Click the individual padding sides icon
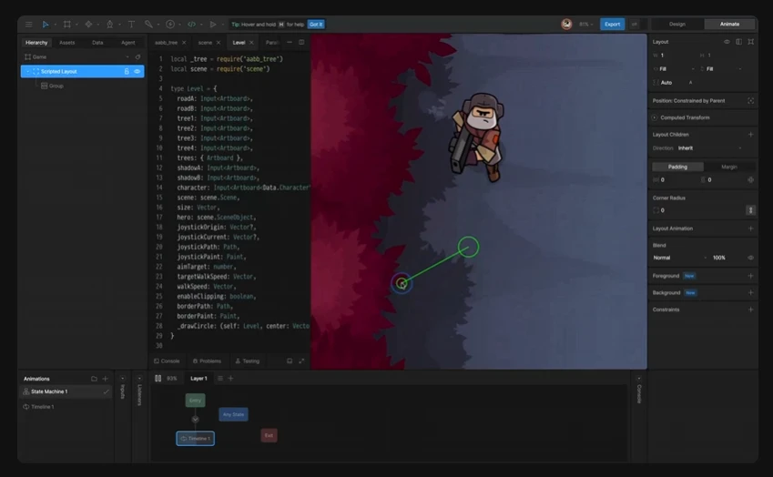This screenshot has width=773, height=477. (750, 180)
